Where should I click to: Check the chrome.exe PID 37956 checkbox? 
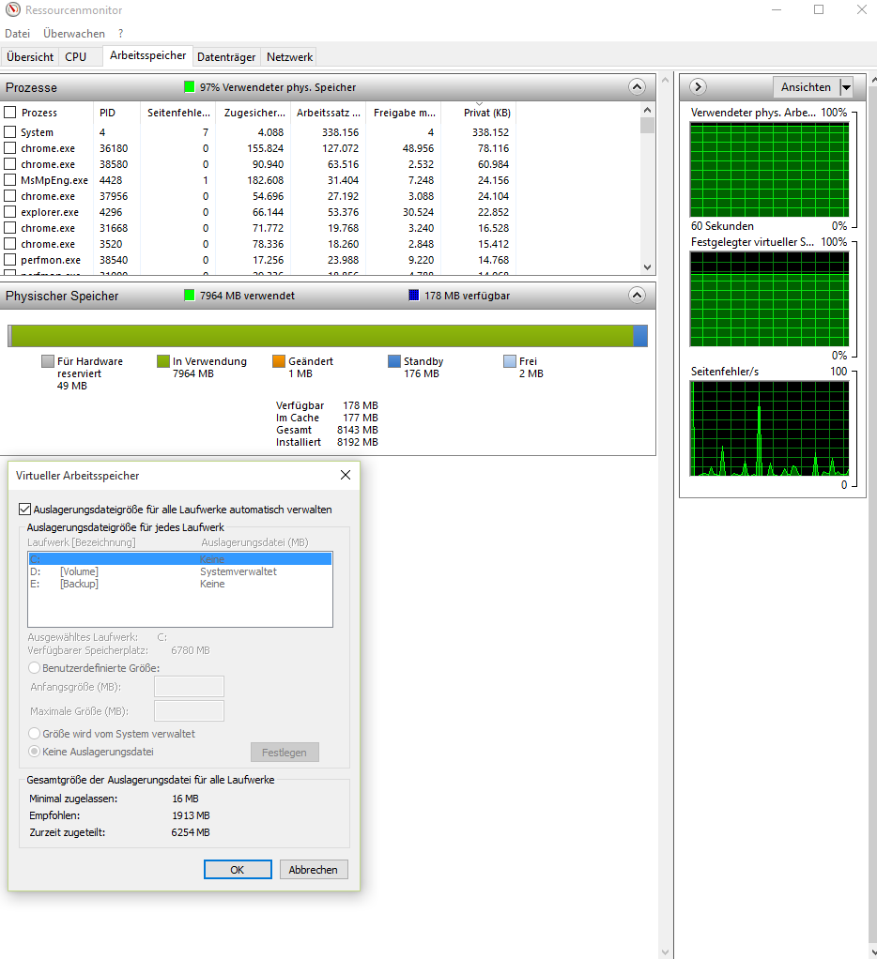point(9,196)
